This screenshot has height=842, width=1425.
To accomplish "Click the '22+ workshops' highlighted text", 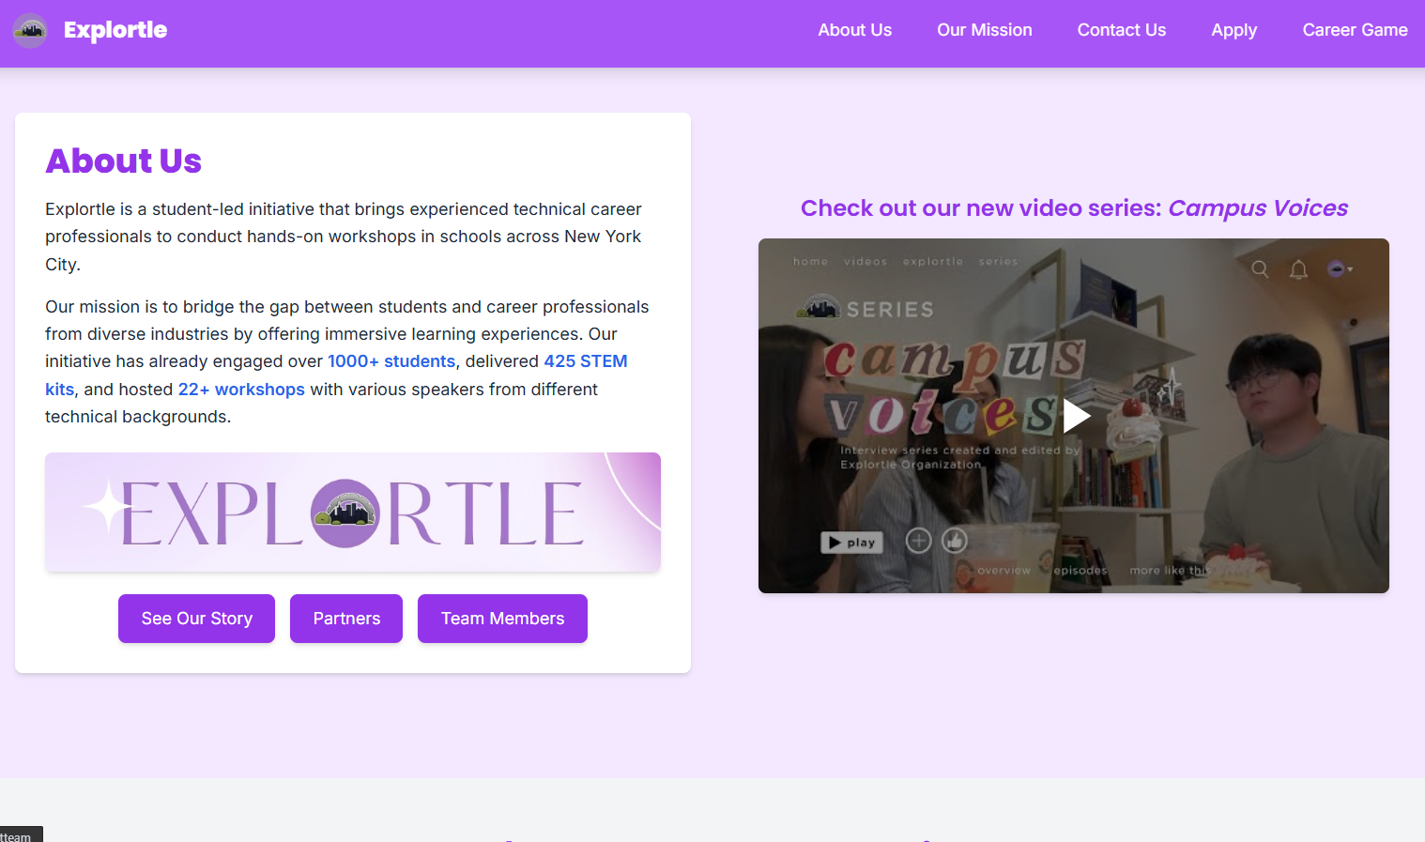I will click(x=241, y=390).
